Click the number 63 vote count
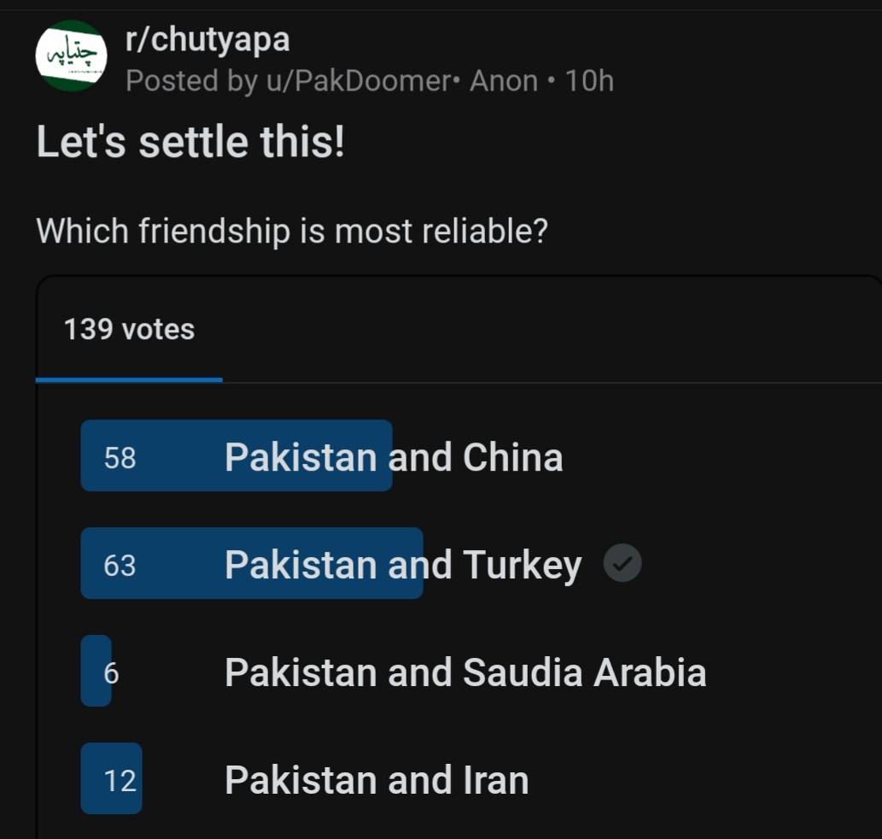The height and width of the screenshot is (839, 882). (x=120, y=565)
